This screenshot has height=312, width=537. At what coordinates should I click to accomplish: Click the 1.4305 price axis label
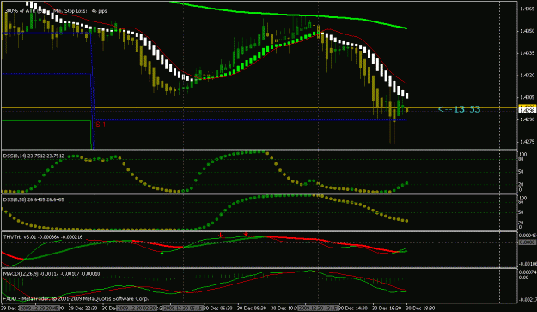527,97
